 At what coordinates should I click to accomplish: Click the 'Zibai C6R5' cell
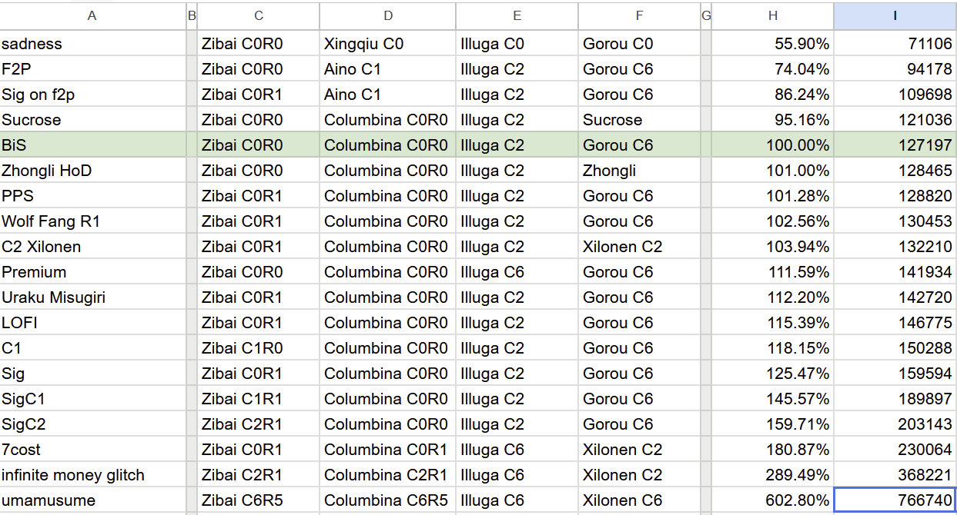coord(258,500)
